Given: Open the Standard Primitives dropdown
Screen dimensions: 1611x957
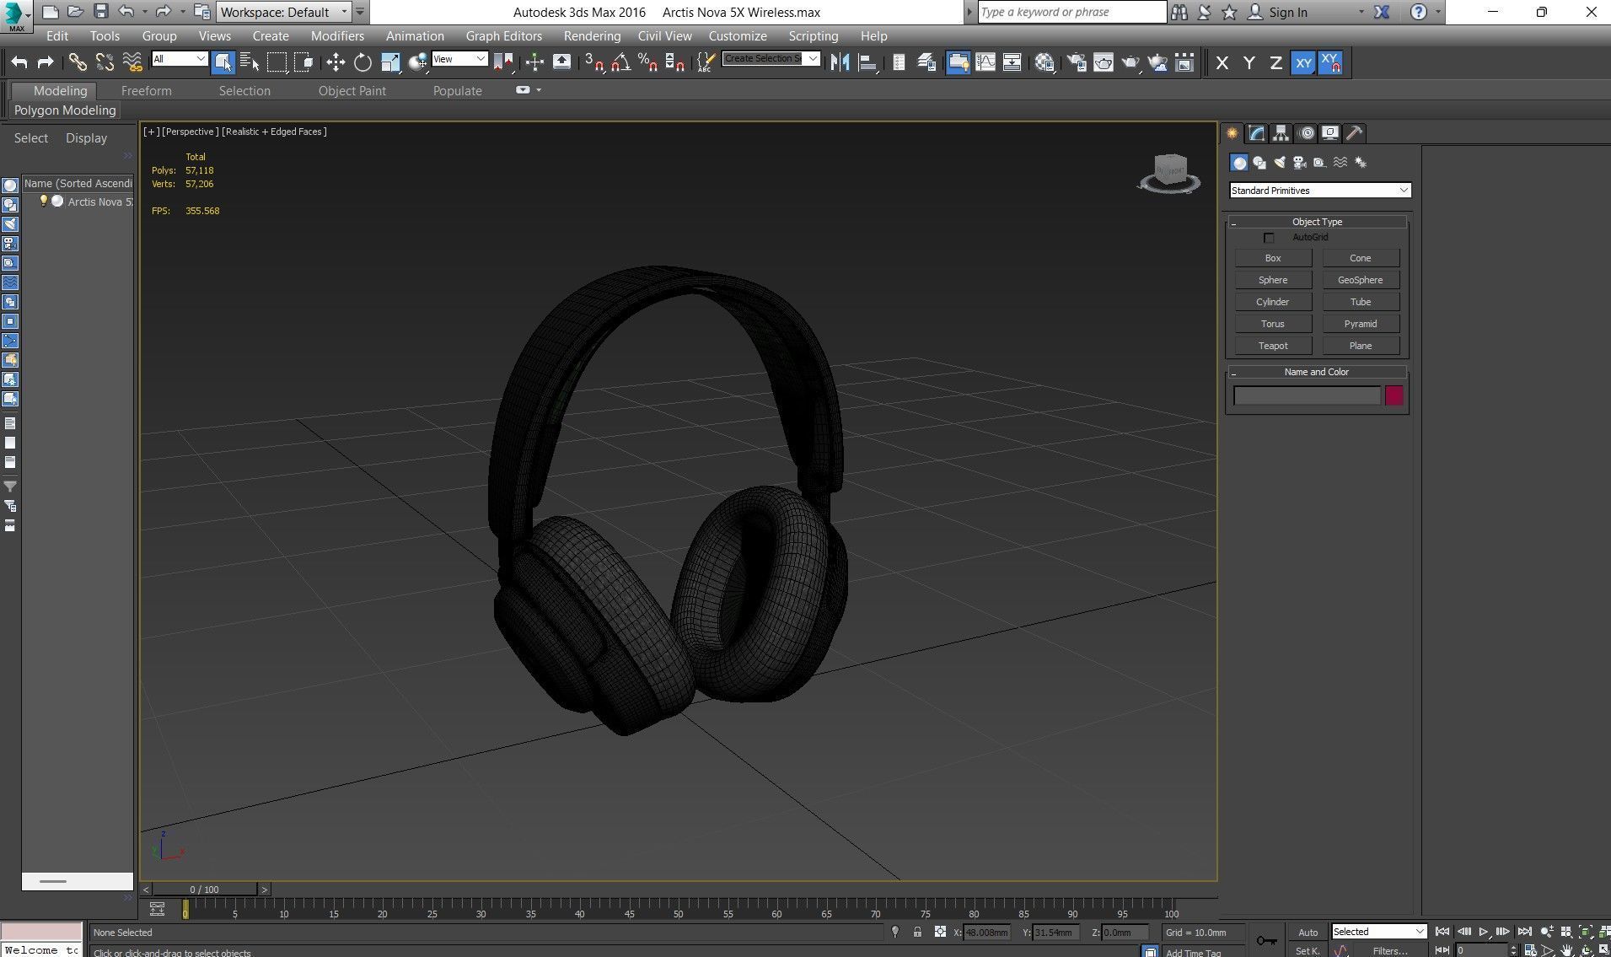Looking at the screenshot, I should point(1320,191).
